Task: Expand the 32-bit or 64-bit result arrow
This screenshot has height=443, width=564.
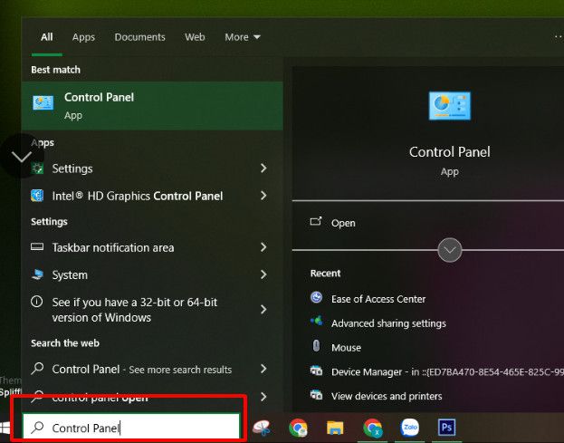Action: (263, 310)
